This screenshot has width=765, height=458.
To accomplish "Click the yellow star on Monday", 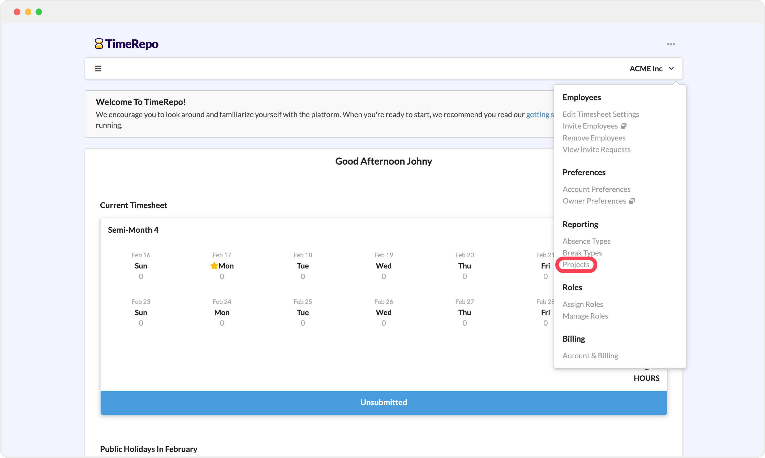I will 214,266.
